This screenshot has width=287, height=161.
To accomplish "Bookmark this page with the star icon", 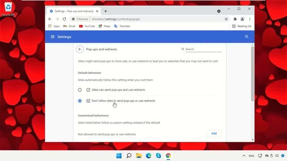I will (226, 19).
